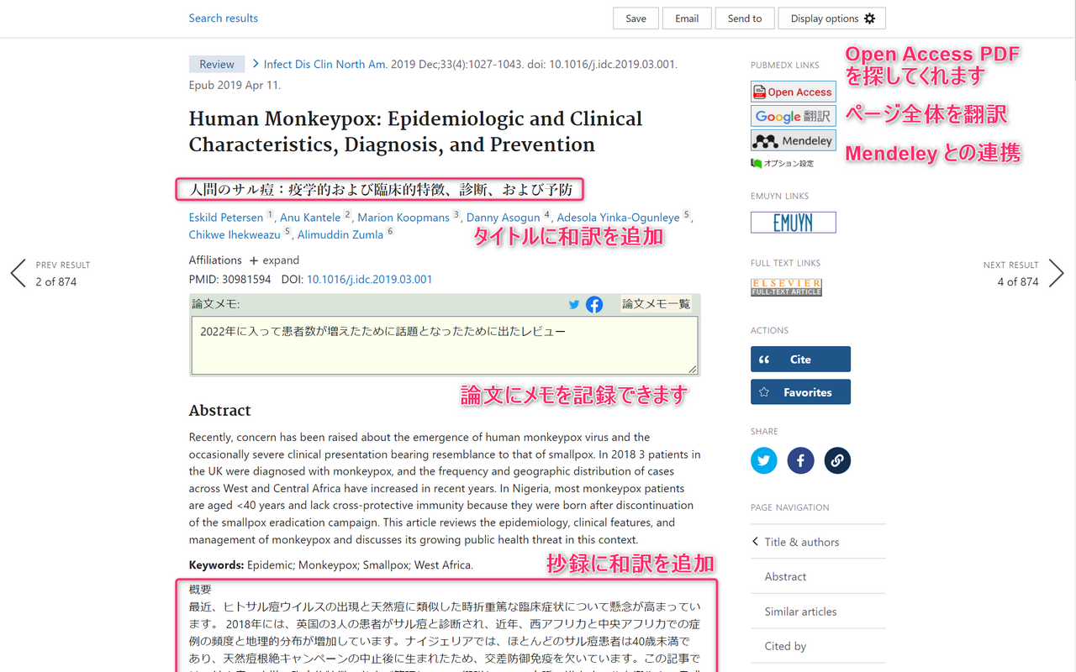Screen dimensions: 1076x672
Task: Open author Eskild Petersen
Action: click(x=226, y=218)
